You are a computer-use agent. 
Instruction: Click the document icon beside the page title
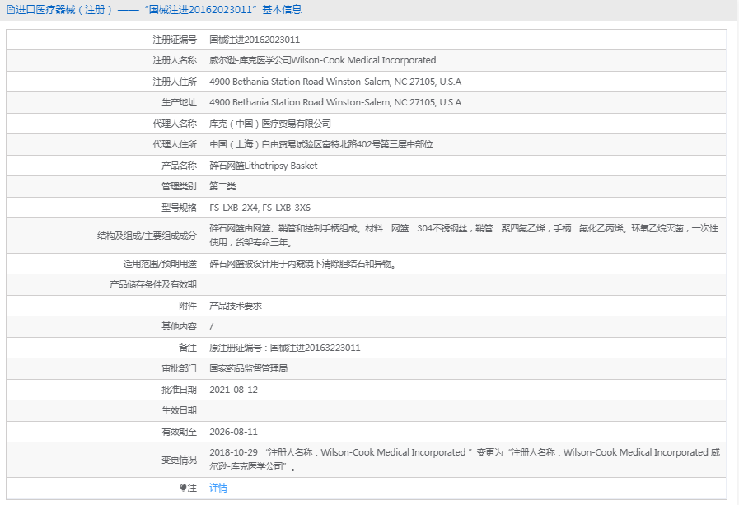tap(11, 10)
